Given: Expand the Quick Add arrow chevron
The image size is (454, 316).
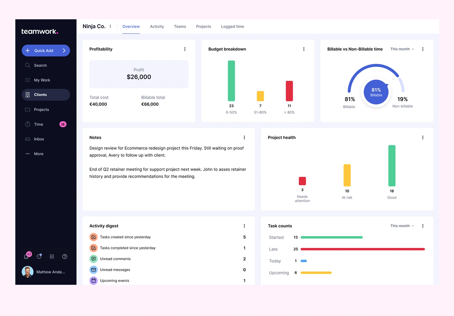Looking at the screenshot, I should coord(64,51).
